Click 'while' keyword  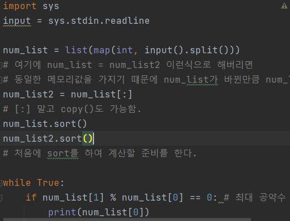click(x=17, y=182)
